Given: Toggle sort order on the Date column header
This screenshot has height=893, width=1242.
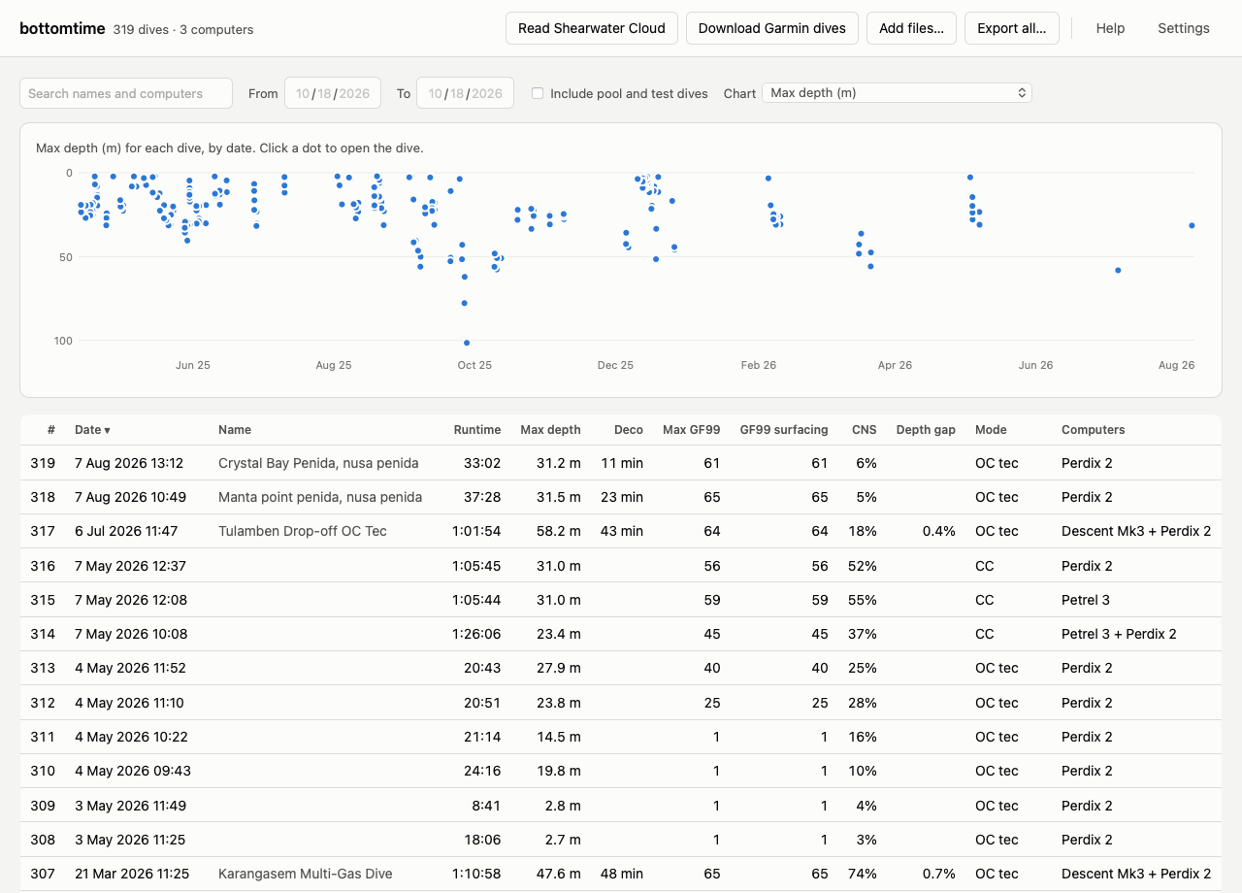Looking at the screenshot, I should [x=92, y=430].
